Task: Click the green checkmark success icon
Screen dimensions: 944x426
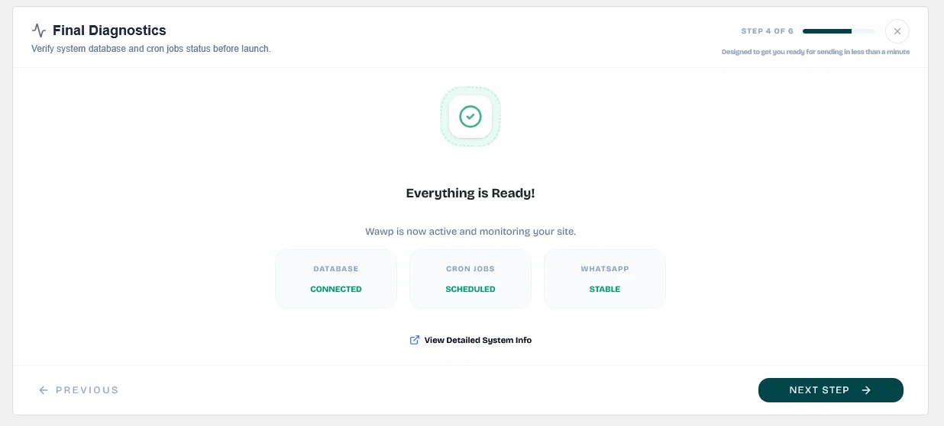Action: click(x=470, y=117)
